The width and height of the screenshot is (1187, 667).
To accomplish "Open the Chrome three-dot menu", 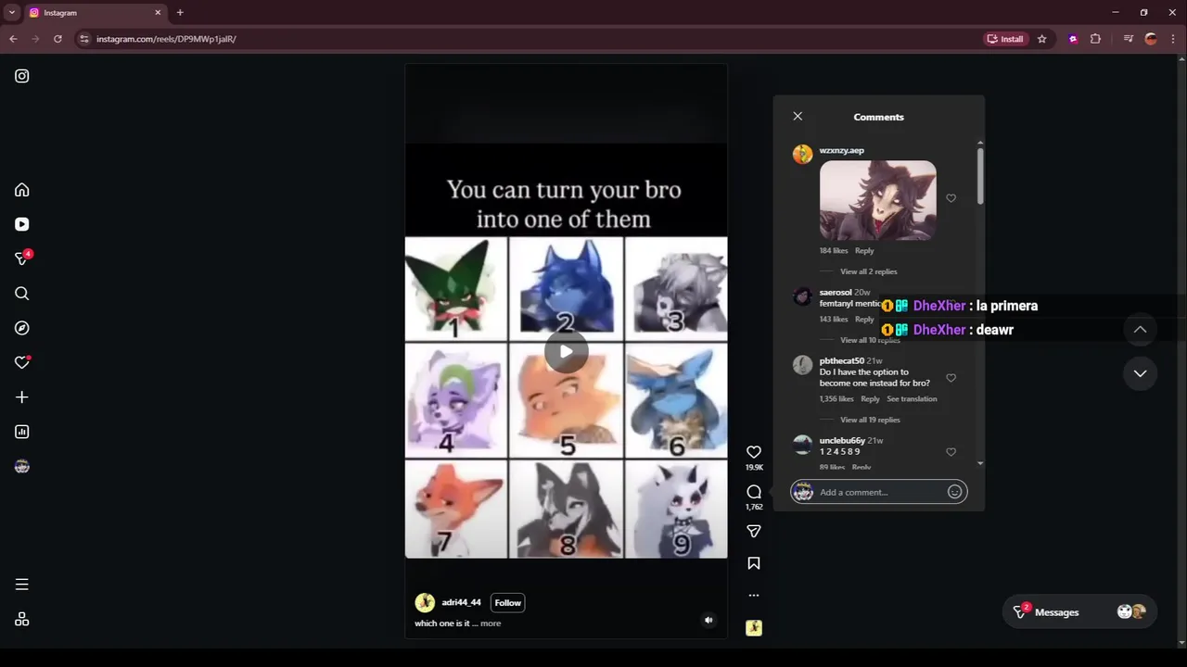I will pyautogui.click(x=1173, y=39).
